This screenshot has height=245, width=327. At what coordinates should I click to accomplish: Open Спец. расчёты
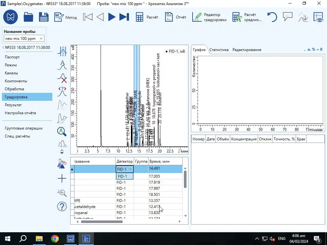[x=27, y=136]
